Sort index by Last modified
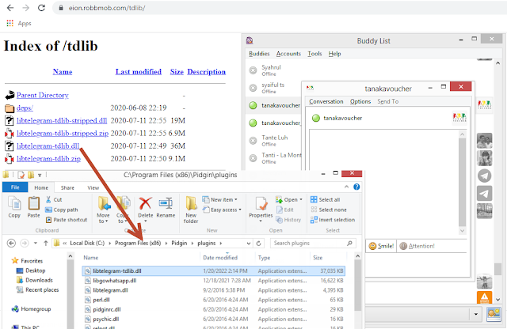The width and height of the screenshot is (507, 329). [x=139, y=72]
